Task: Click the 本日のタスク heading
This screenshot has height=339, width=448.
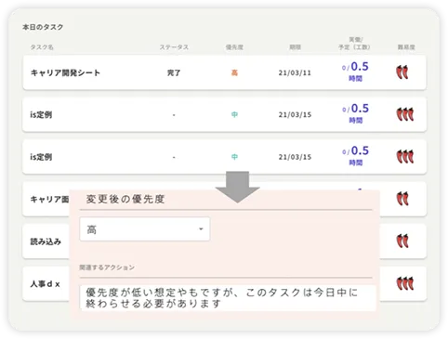Action: point(43,27)
